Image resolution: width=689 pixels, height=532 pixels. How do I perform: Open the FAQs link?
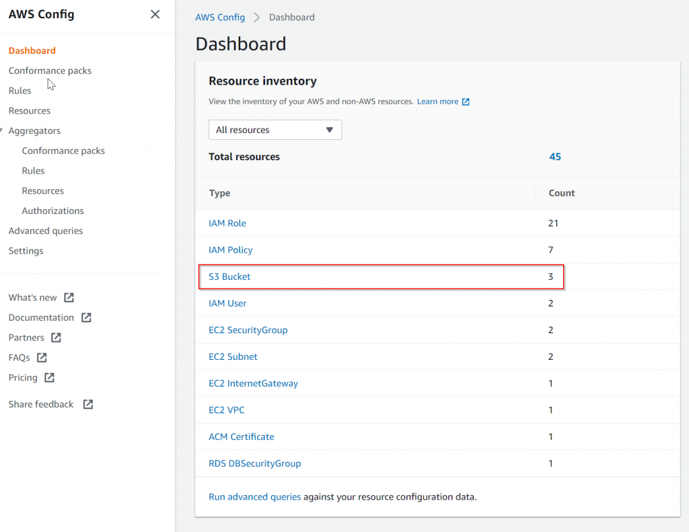20,358
